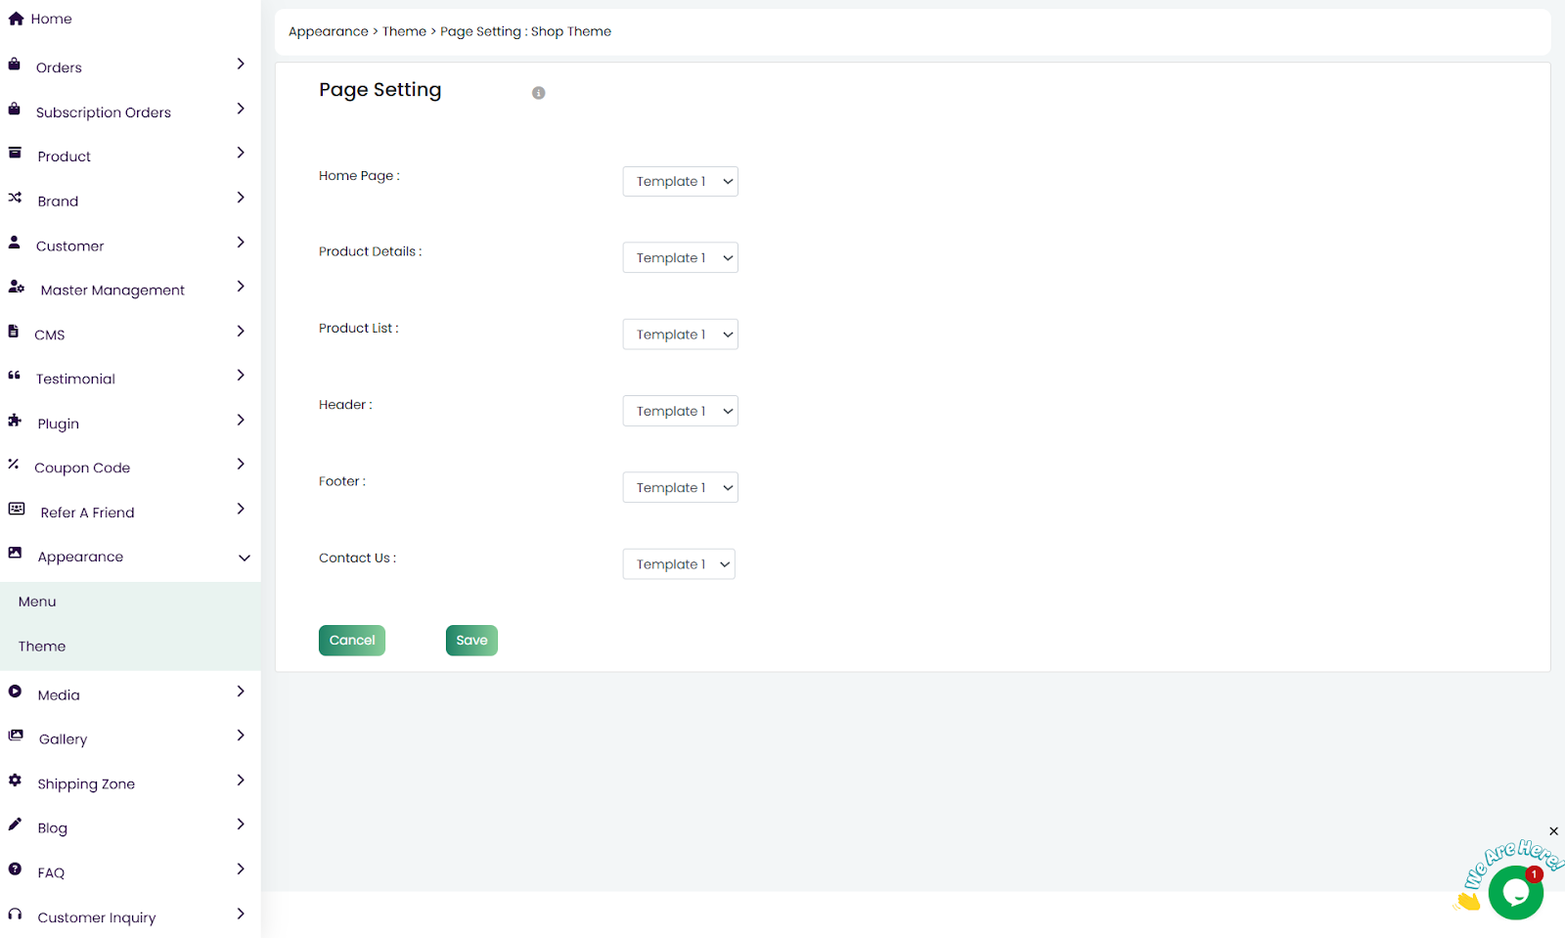Open the Footer template dropdown
The width and height of the screenshot is (1565, 938).
[x=680, y=488]
